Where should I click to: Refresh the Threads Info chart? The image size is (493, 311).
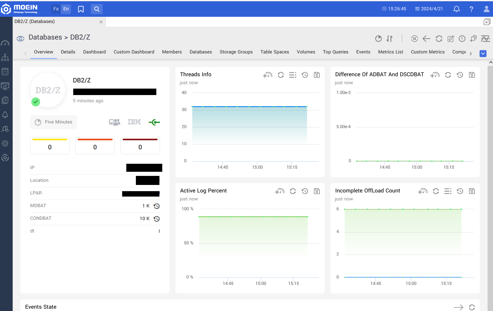tap(281, 75)
